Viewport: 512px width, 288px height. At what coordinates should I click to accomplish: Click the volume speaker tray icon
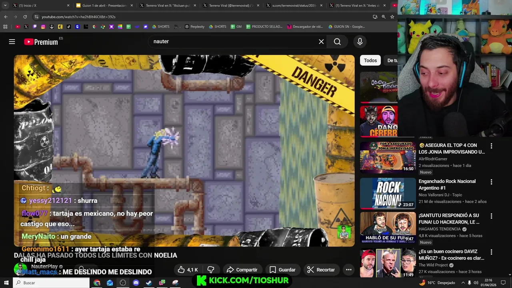pos(476,283)
